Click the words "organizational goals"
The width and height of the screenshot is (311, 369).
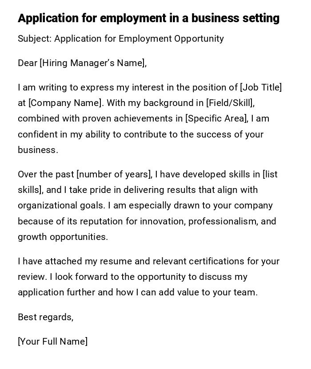click(x=61, y=205)
